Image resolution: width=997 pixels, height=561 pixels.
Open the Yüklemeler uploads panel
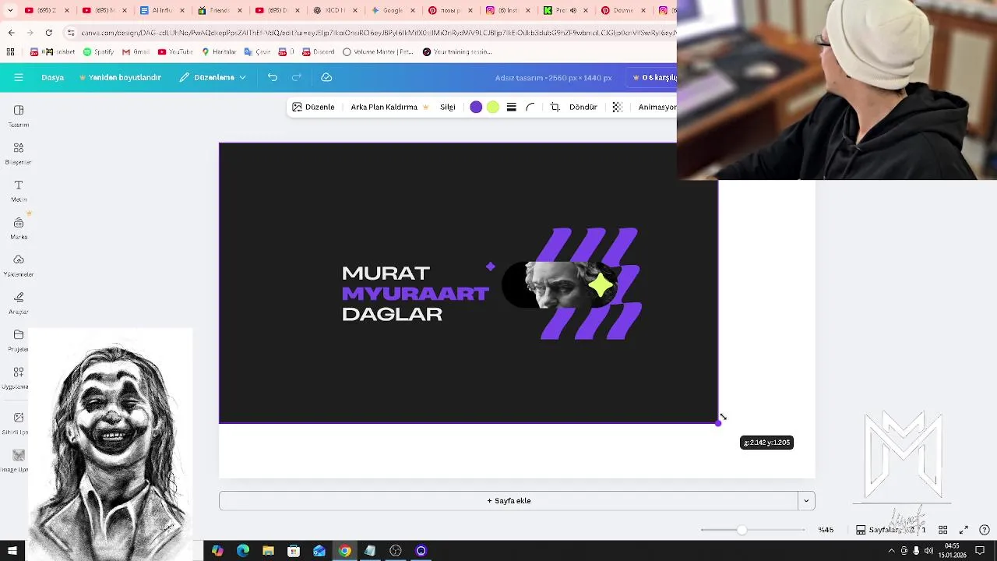pos(19,266)
